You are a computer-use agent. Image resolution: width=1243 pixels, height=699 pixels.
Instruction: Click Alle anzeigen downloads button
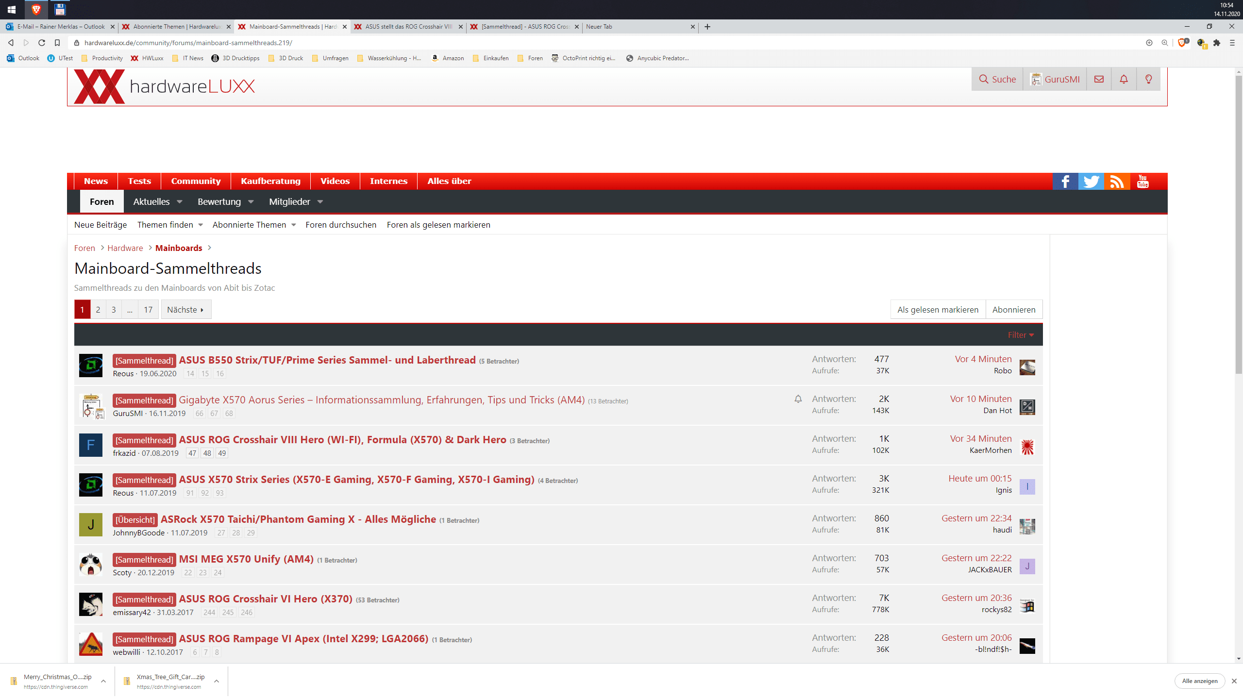pyautogui.click(x=1200, y=681)
